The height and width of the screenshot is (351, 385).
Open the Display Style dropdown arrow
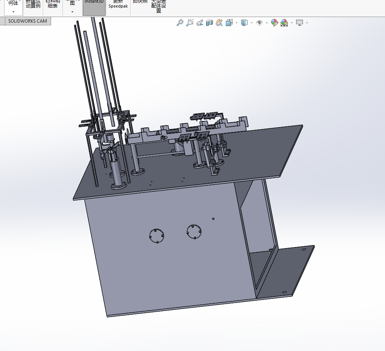click(251, 23)
